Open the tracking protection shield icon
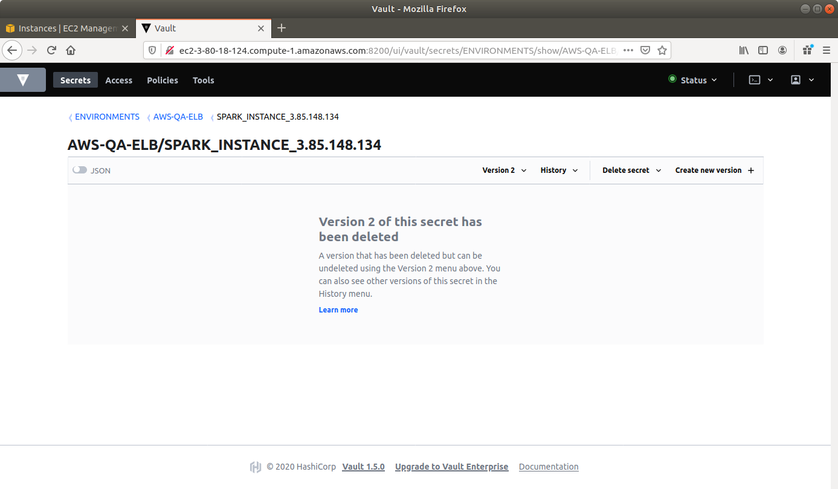 pyautogui.click(x=152, y=51)
